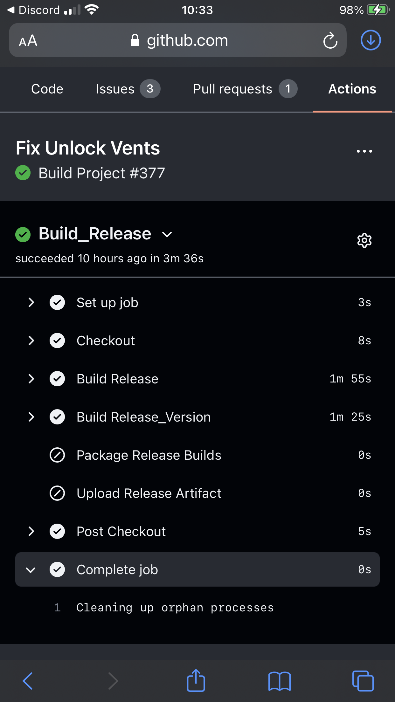Click the Code tab link
The width and height of the screenshot is (395, 702).
click(x=47, y=89)
